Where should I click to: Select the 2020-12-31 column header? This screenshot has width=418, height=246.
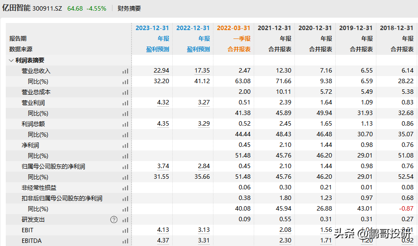click(x=315, y=28)
